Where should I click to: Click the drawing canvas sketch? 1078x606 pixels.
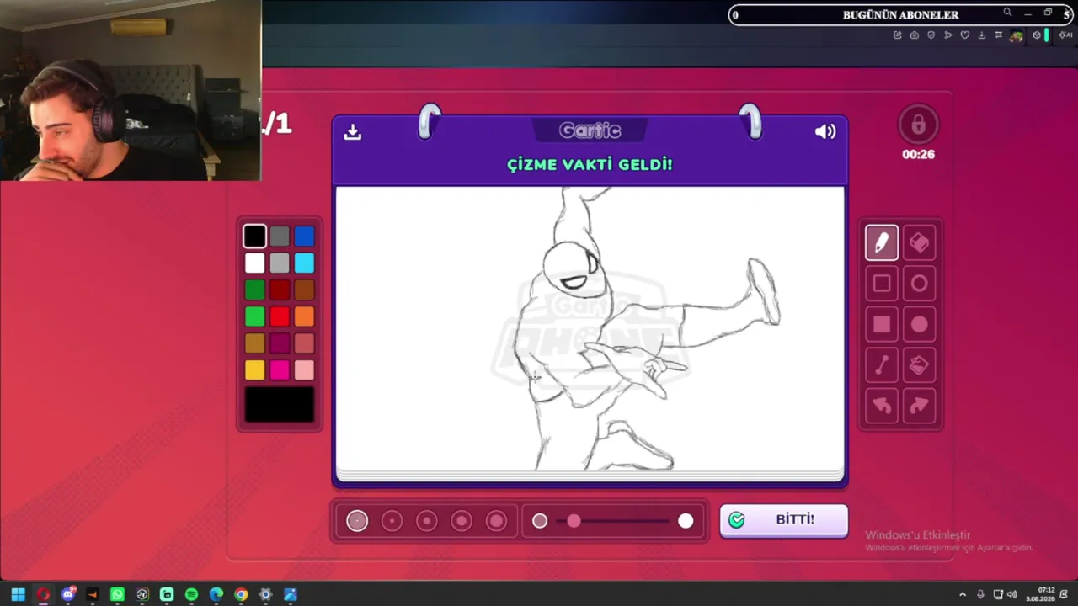tap(590, 329)
